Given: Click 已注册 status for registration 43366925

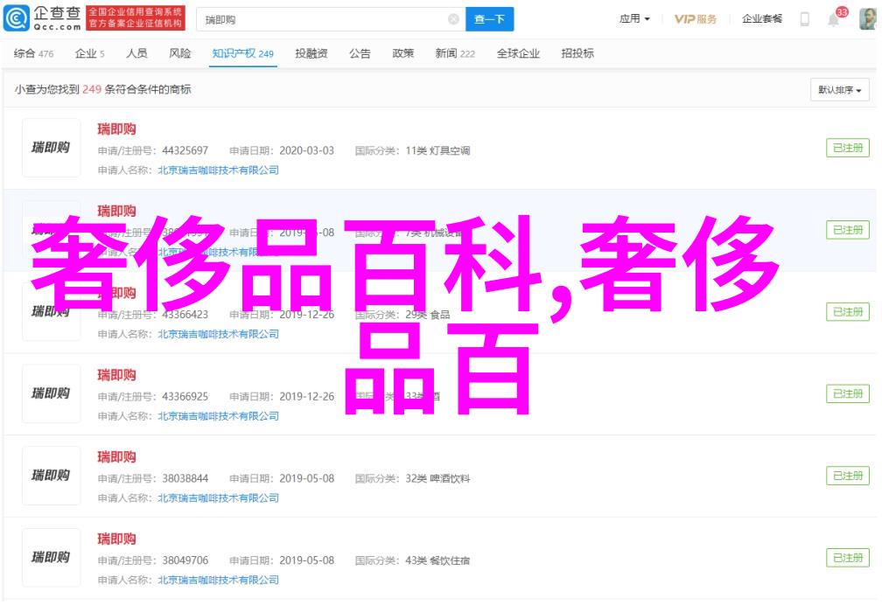Looking at the screenshot, I should tap(848, 393).
